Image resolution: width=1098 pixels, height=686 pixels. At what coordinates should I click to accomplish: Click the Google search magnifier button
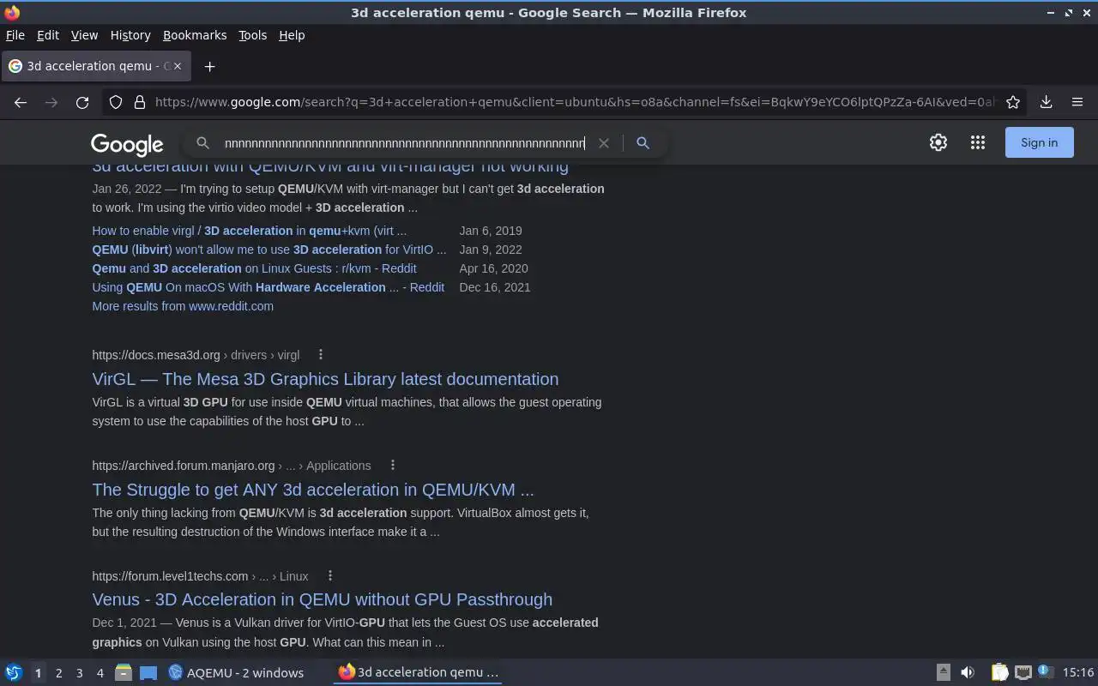(x=643, y=143)
